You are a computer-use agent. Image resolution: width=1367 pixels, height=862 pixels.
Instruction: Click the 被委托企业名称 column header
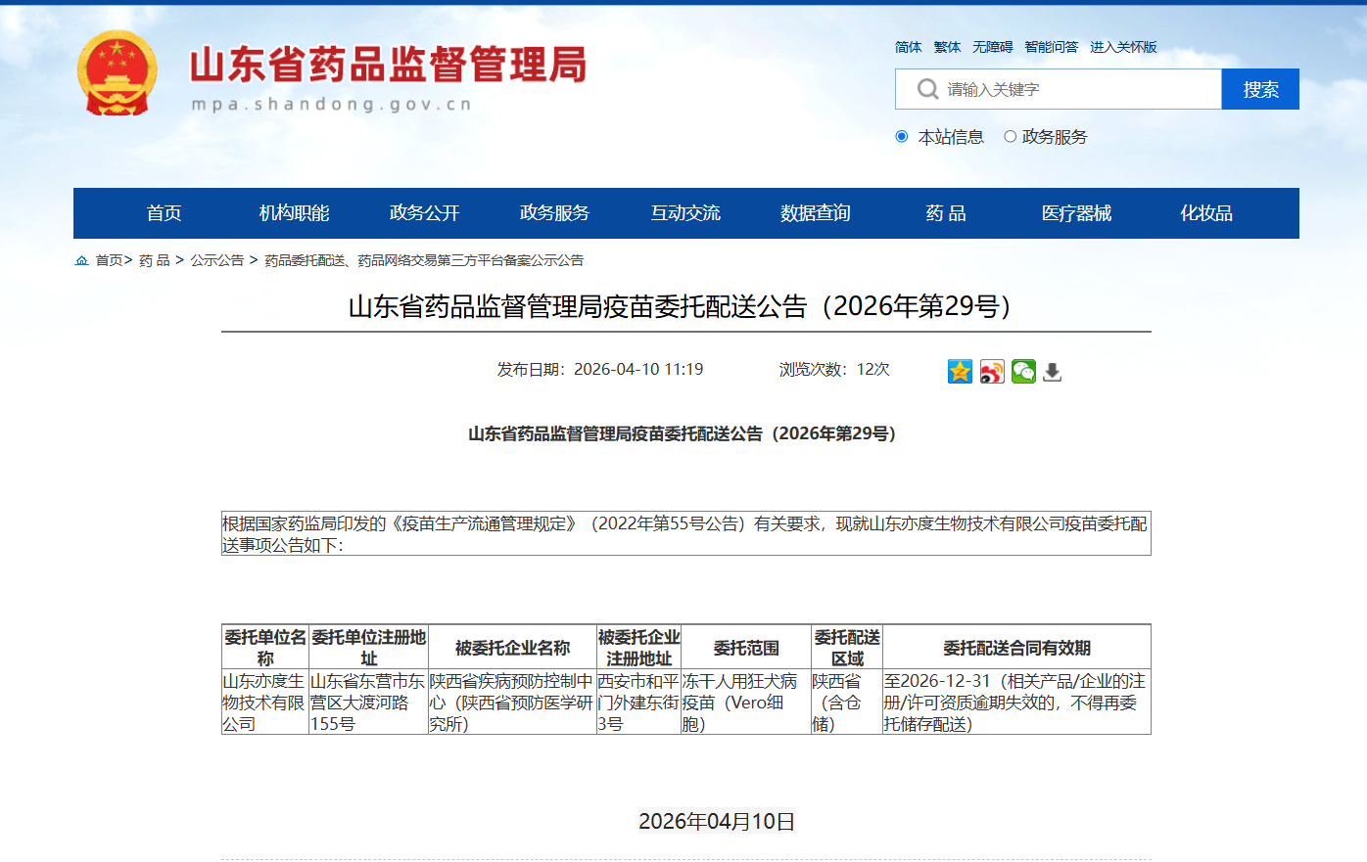(512, 648)
